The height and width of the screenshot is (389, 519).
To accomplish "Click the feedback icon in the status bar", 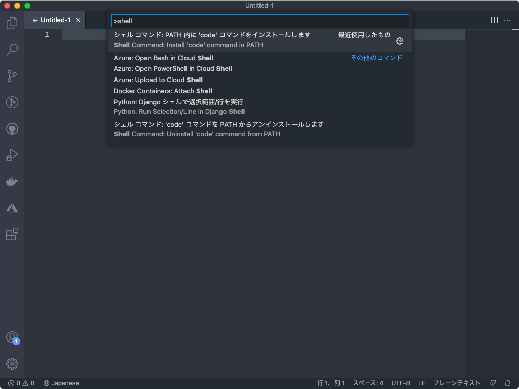I will click(493, 383).
